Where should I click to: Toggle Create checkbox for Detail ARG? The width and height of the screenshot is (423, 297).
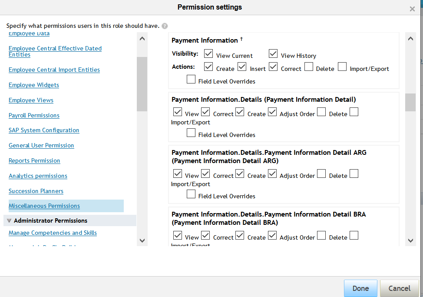240,174
